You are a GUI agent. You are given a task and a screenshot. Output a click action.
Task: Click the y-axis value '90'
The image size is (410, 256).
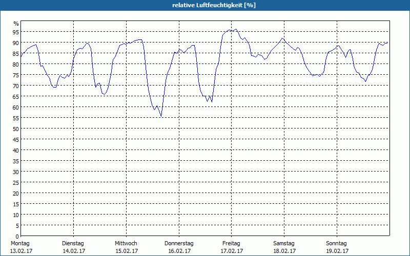pos(16,42)
